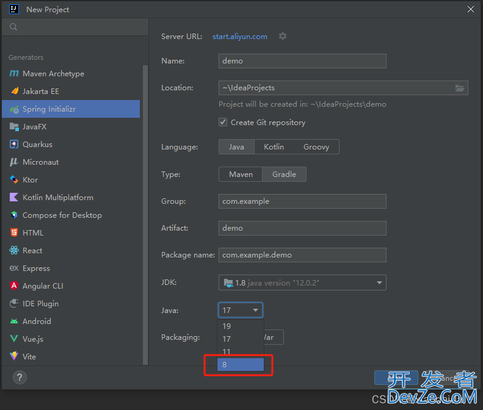Viewport: 483px width, 410px height.
Task: Click the Artifact input field
Action: coord(302,228)
